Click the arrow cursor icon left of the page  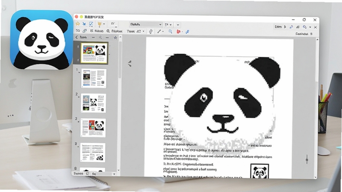click(x=130, y=64)
